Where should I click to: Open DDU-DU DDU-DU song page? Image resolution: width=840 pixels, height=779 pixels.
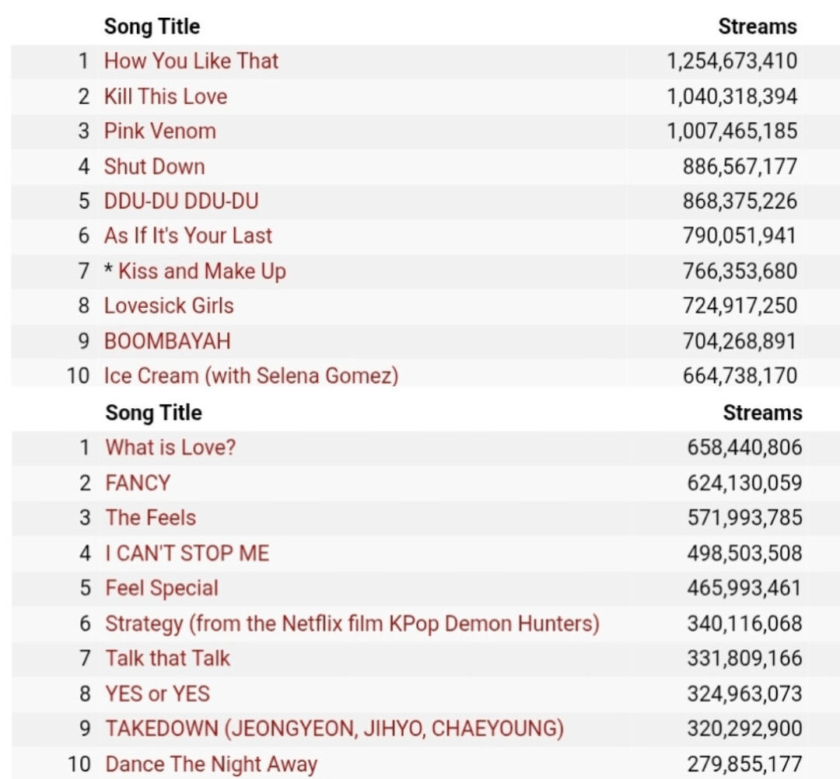[181, 201]
